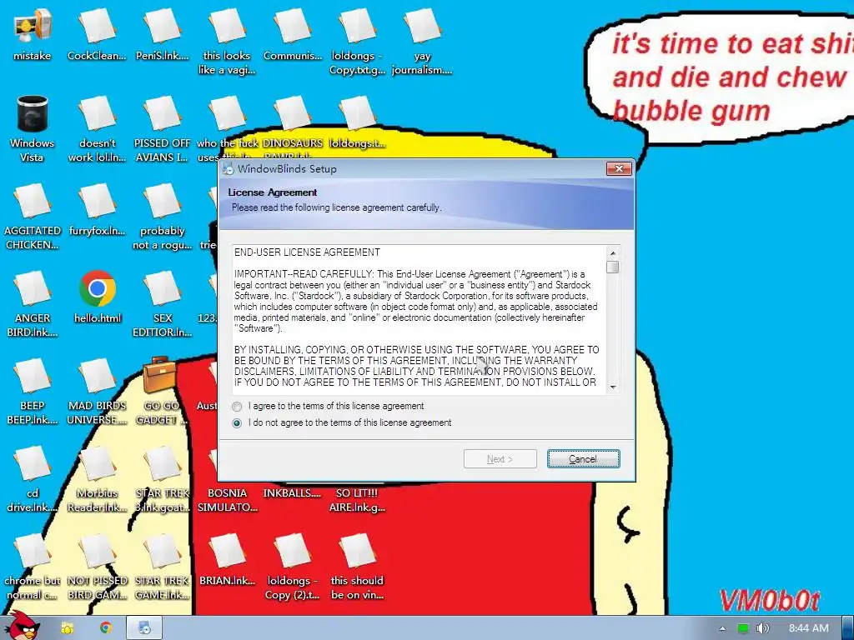Screen dimensions: 854x640
Task: Click the license agreement scrollbar thumb
Action: coord(613,267)
